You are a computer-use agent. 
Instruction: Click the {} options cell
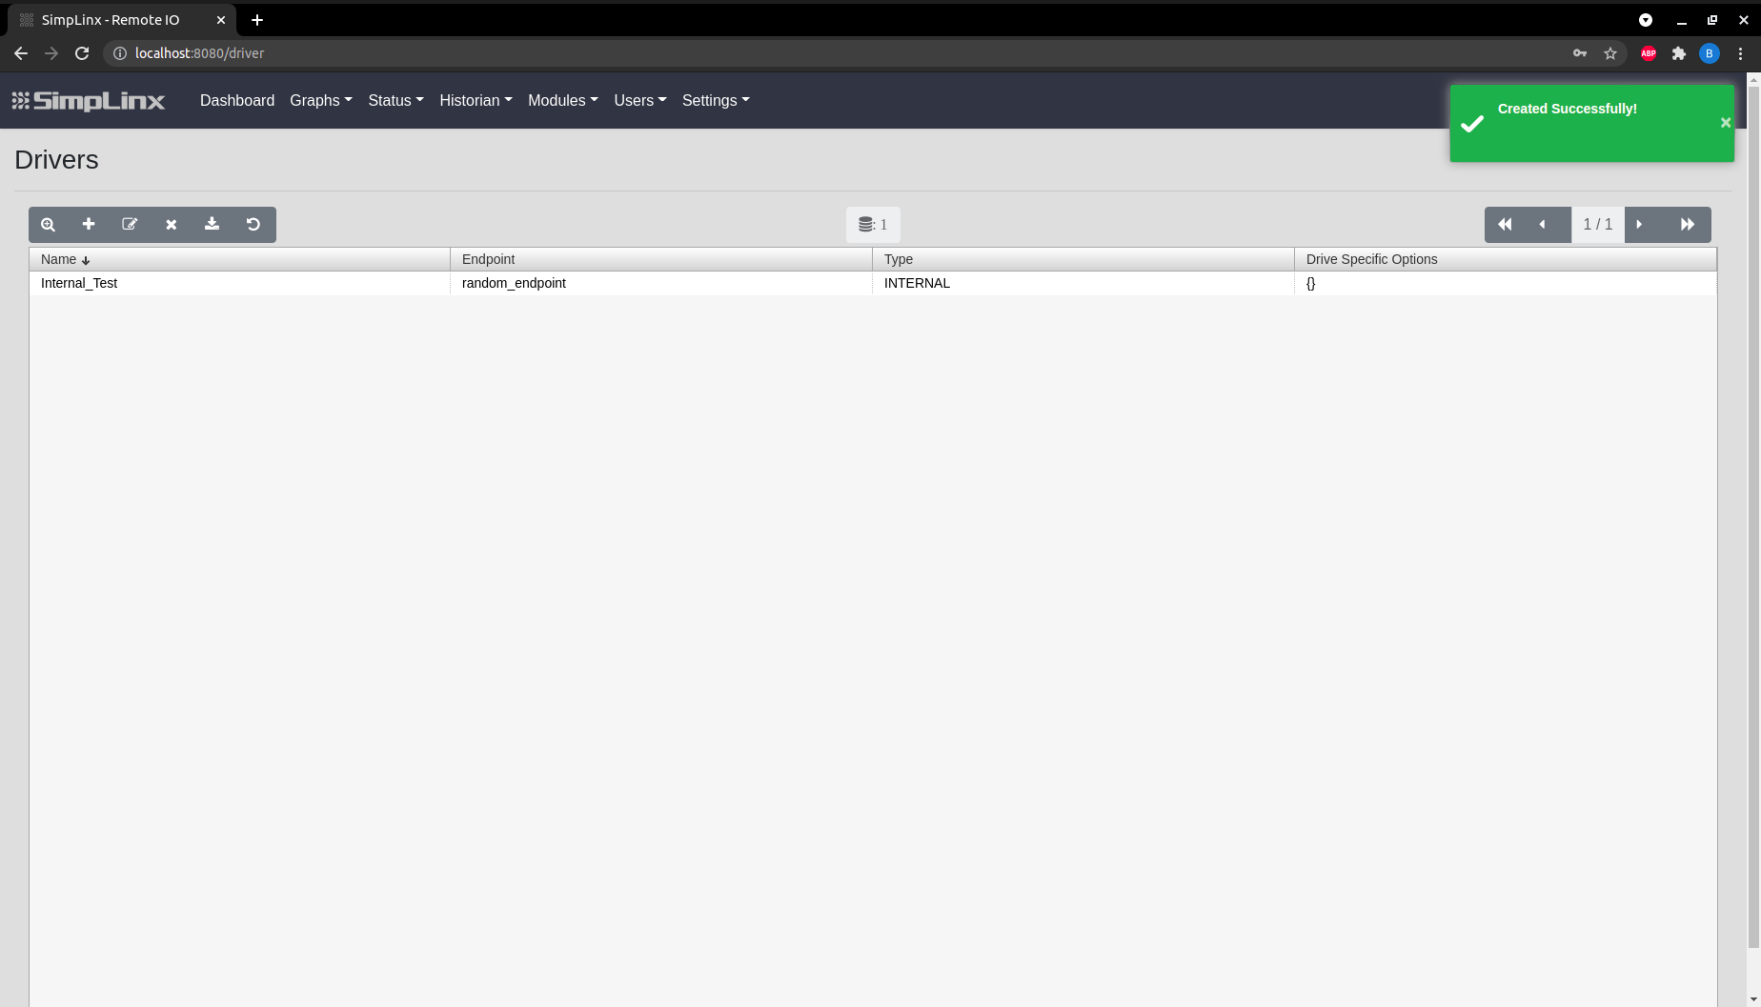[x=1506, y=283]
